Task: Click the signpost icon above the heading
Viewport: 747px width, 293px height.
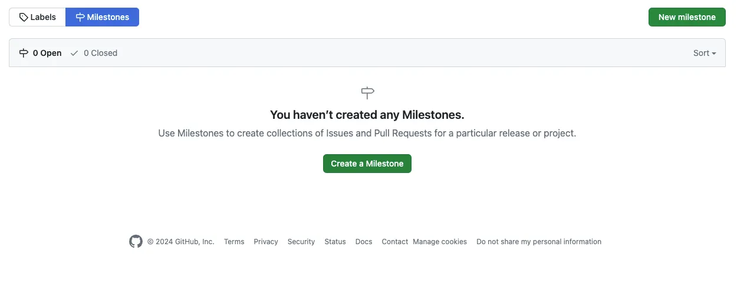Action: [x=367, y=92]
